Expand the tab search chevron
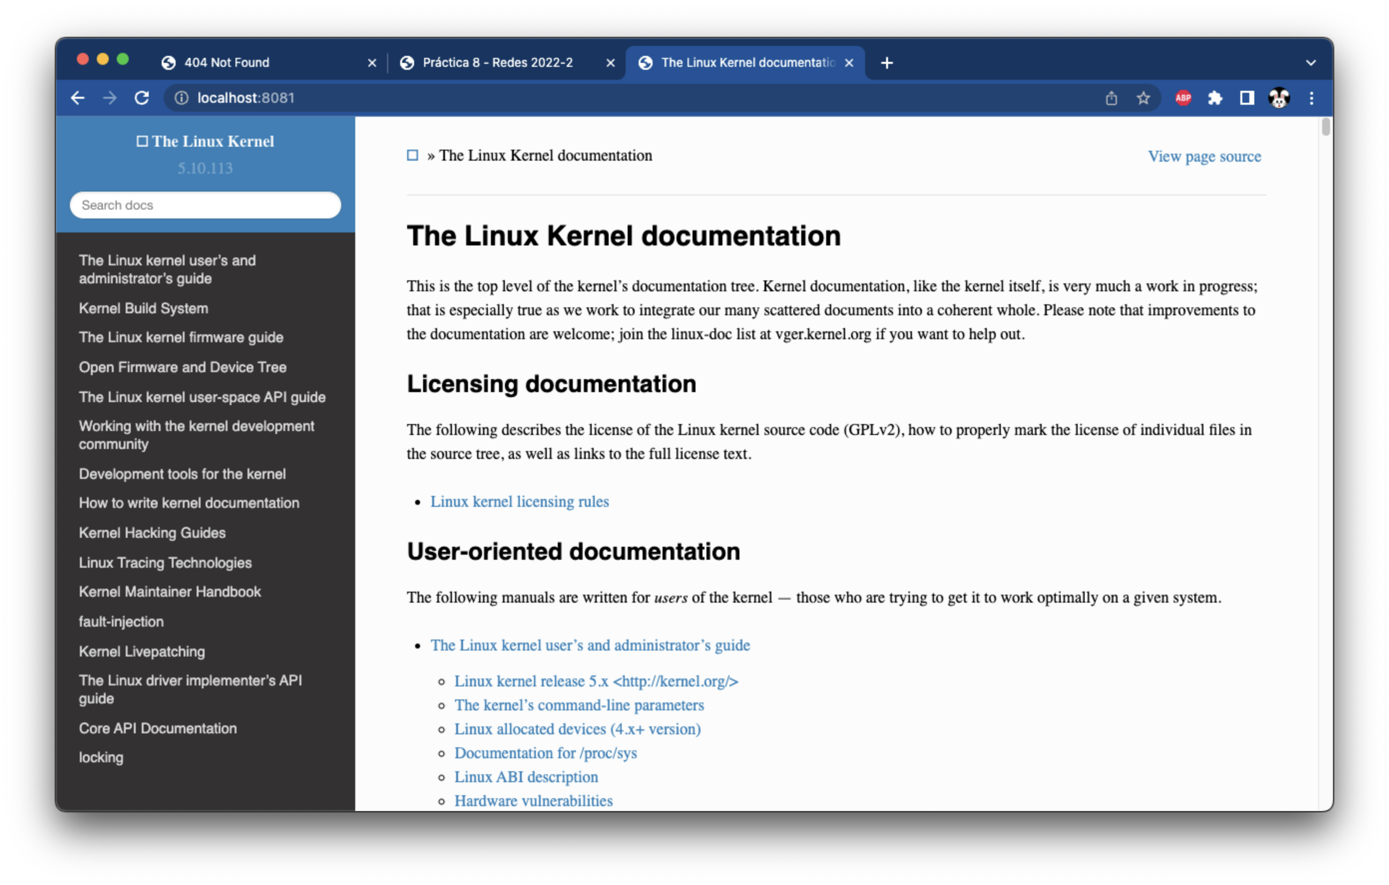 point(1311,63)
